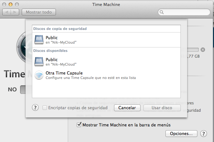Open the Opciones... dialog
214x142 pixels.
[x=181, y=133]
